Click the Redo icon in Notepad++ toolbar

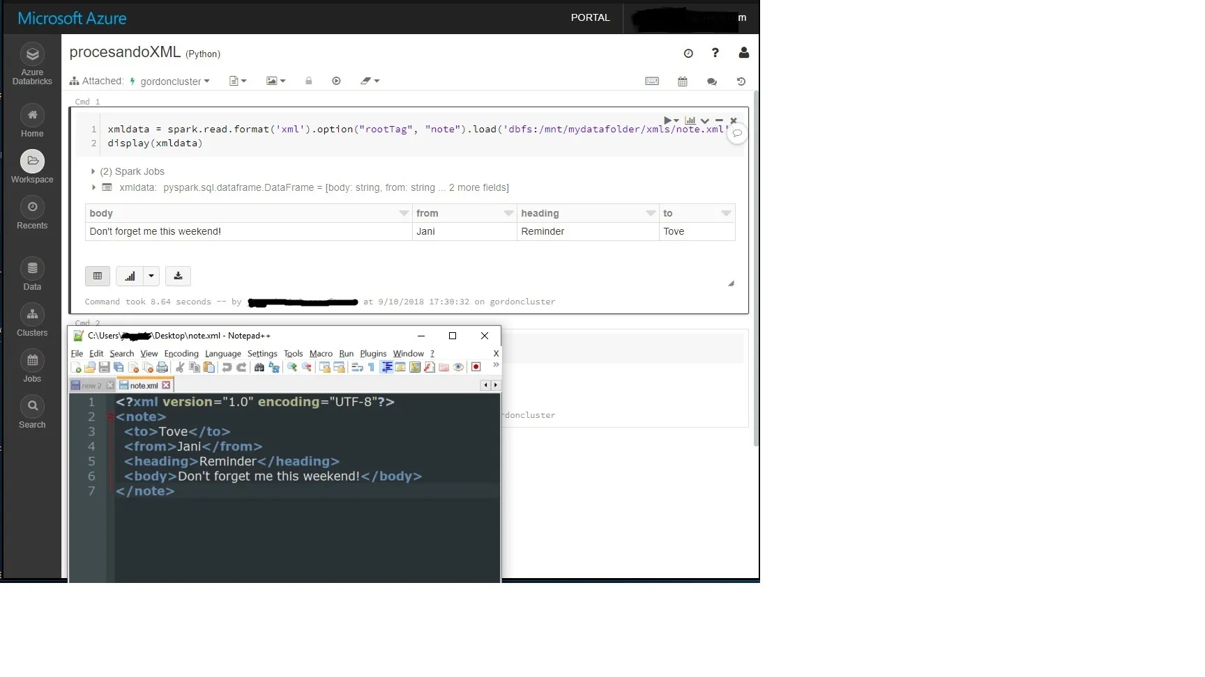click(x=241, y=367)
